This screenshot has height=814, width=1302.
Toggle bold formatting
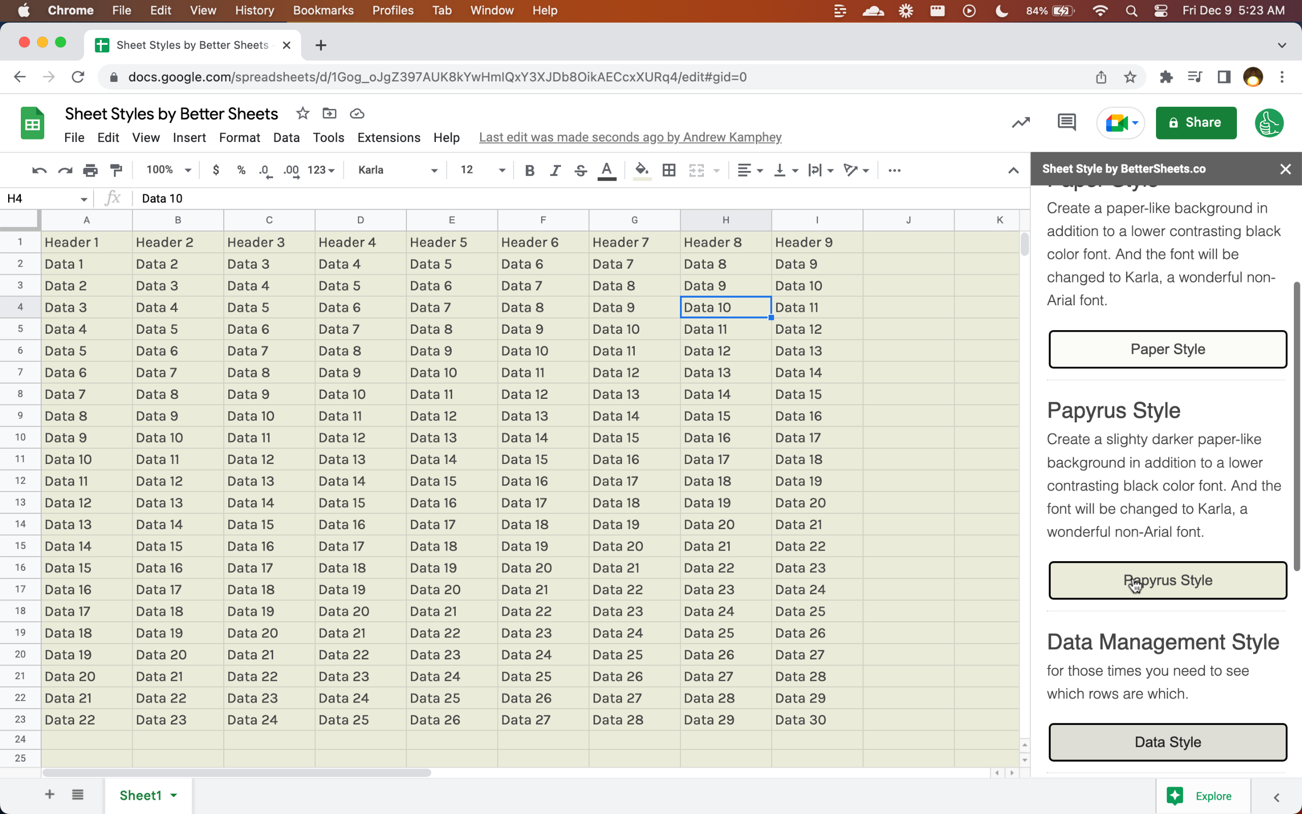(529, 170)
